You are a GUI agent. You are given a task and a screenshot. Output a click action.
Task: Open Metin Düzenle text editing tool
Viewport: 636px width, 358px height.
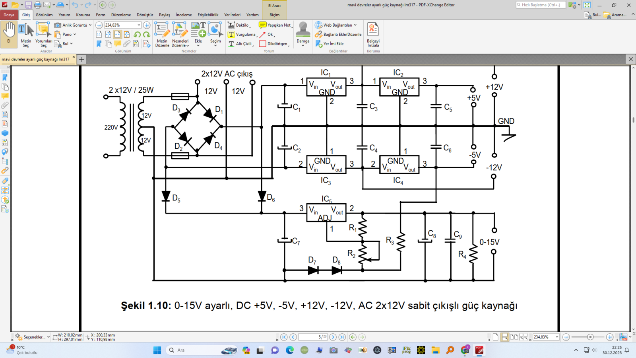point(162,35)
